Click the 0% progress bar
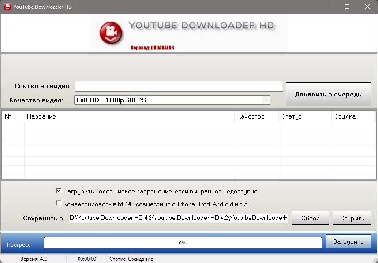The width and height of the screenshot is (378, 263). [183, 243]
